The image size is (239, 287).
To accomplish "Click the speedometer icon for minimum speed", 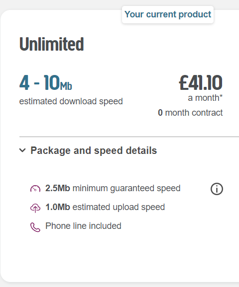I will click(x=35, y=189).
